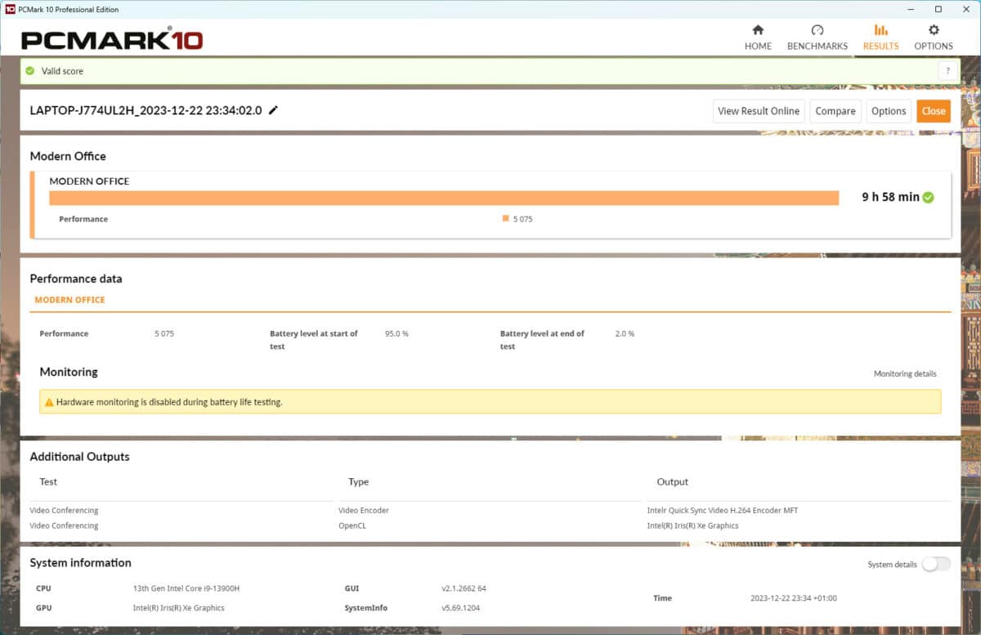Click the Test column header
This screenshot has height=635, width=981.
(48, 481)
